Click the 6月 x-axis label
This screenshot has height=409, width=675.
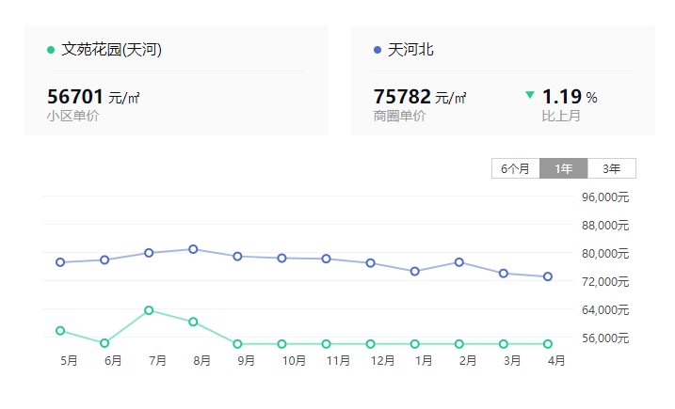click(x=113, y=360)
